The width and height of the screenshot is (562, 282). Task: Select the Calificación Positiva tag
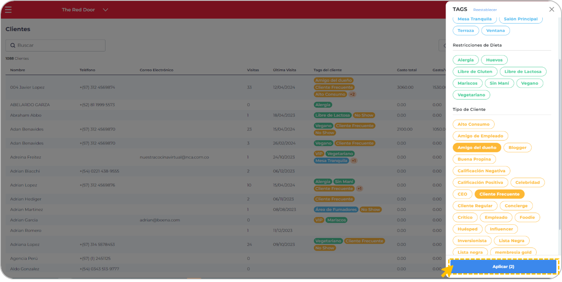481,182
